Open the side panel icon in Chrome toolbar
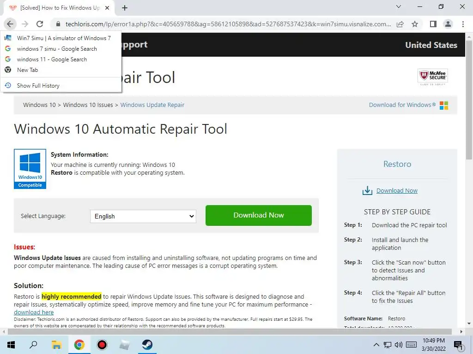Image resolution: width=473 pixels, height=354 pixels. (x=433, y=24)
